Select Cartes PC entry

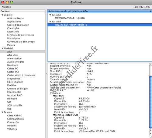tap(12, 69)
